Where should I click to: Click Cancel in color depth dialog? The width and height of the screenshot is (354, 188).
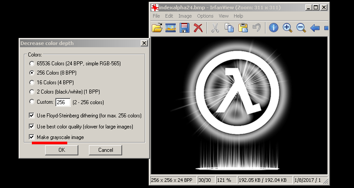tap(105, 150)
